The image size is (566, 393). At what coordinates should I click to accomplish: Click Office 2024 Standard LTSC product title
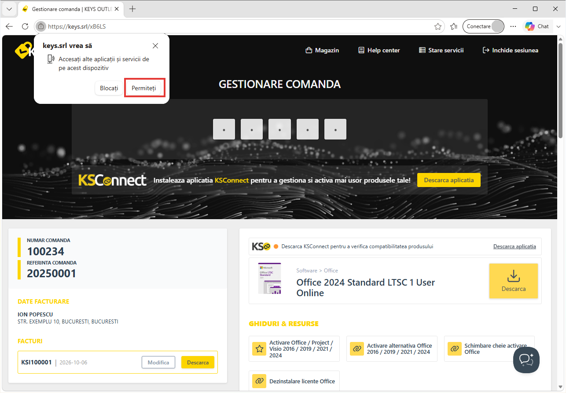pos(366,288)
